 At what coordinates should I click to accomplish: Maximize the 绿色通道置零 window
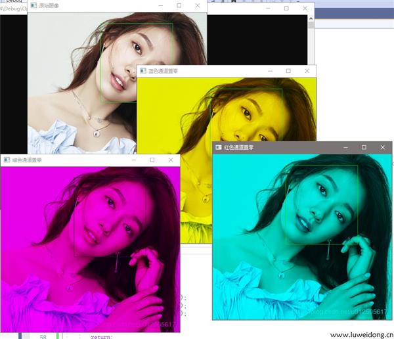(152, 160)
